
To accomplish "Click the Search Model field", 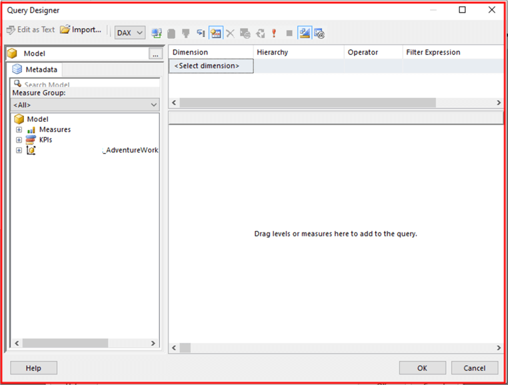I will [x=86, y=83].
